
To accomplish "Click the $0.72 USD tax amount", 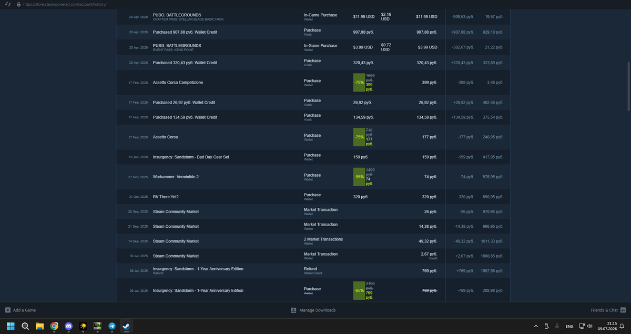I will [385, 47].
